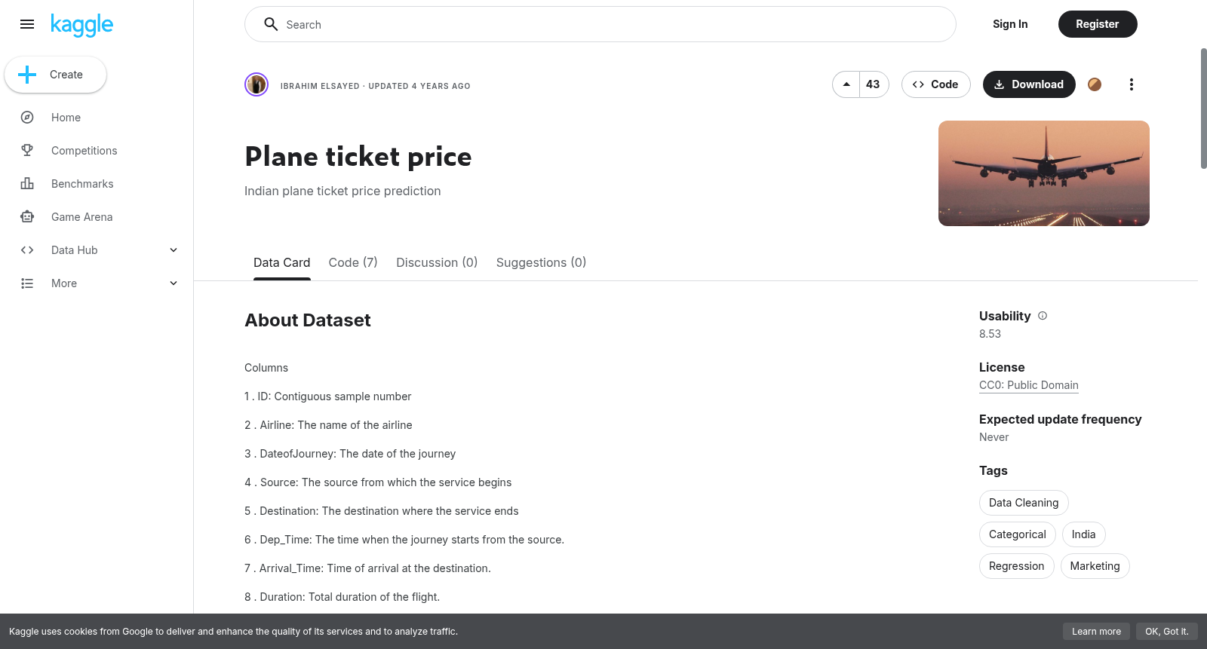Screen dimensions: 1207x649
Task: Open Competitions via the trophy icon
Action: [x=27, y=151]
